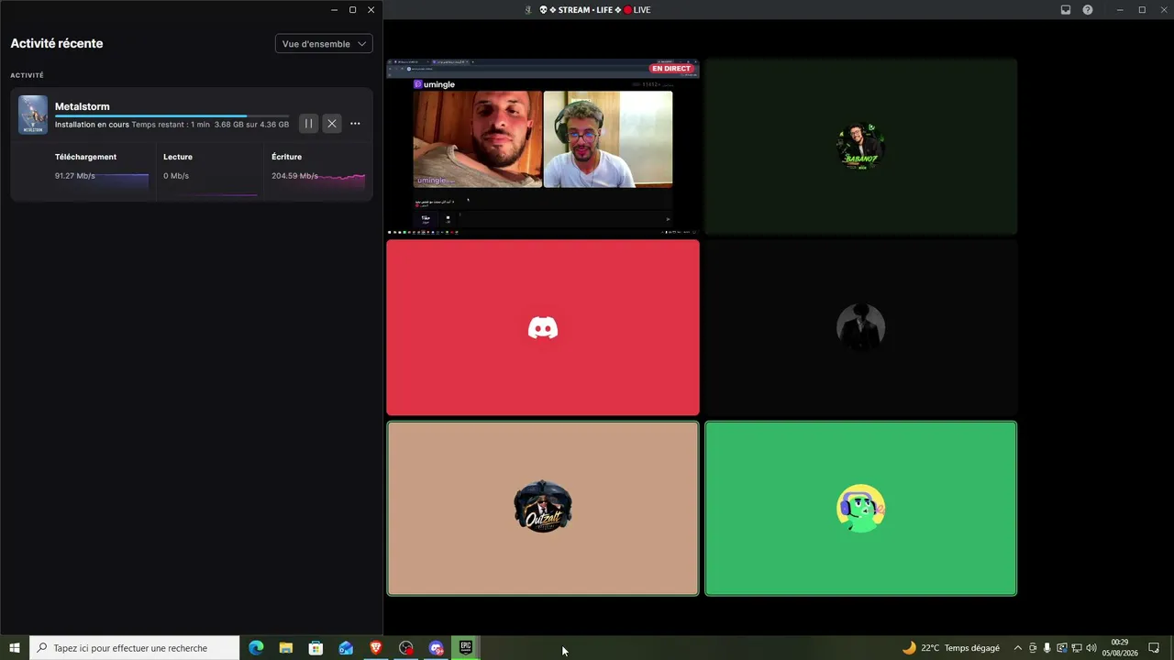Open the clock showing 00:29
Viewport: 1174px width, 660px height.
coord(1120,648)
